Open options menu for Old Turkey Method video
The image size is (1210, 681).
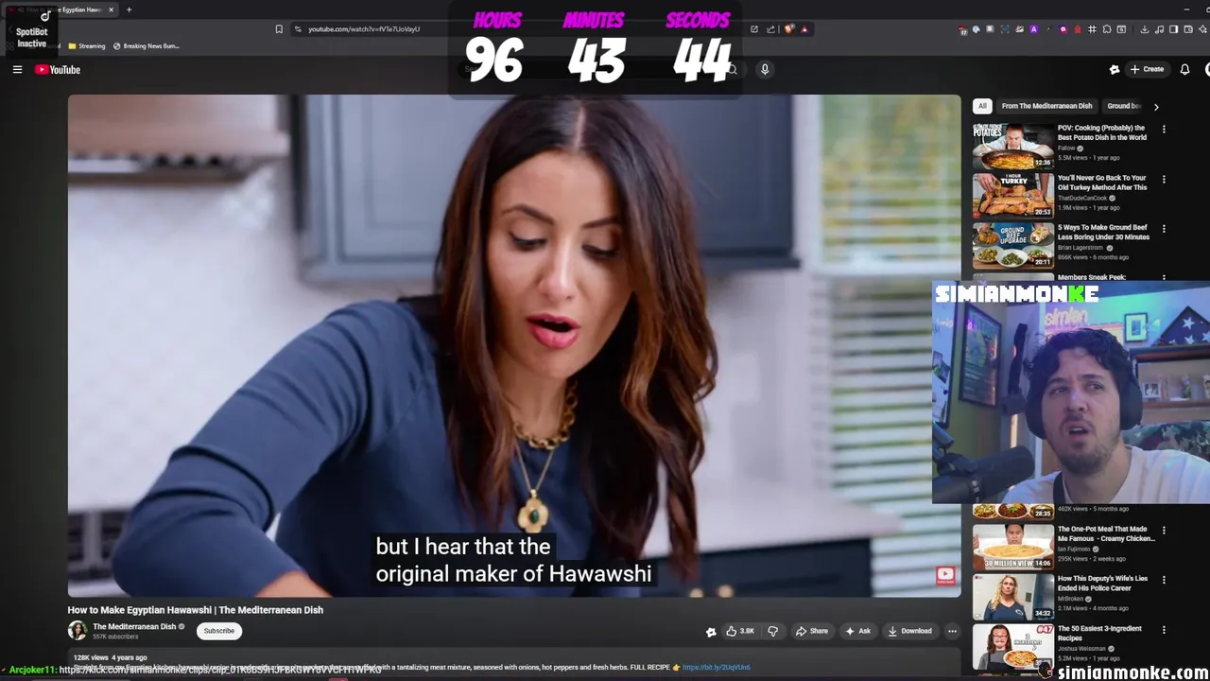pos(1164,179)
